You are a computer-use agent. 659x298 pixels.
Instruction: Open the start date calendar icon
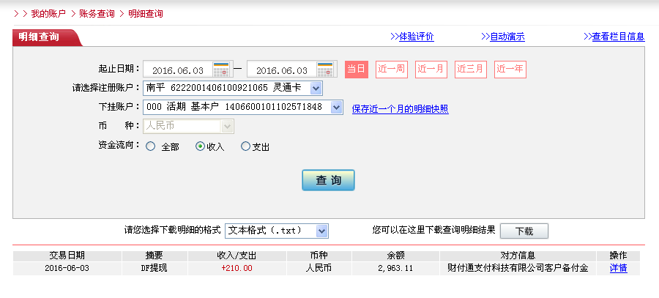click(222, 70)
